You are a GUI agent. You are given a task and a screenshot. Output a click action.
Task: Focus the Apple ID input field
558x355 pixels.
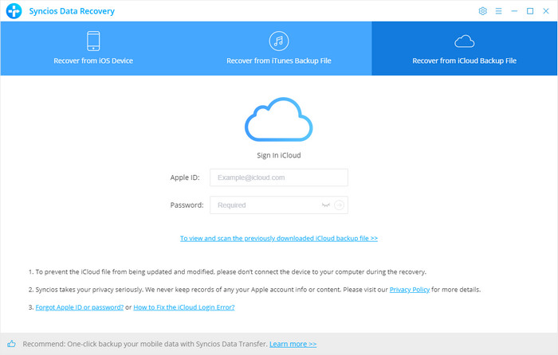point(279,177)
